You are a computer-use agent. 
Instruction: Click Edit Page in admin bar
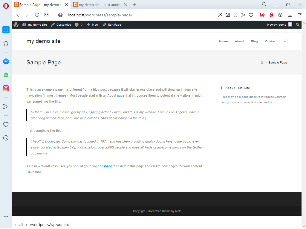112,25
